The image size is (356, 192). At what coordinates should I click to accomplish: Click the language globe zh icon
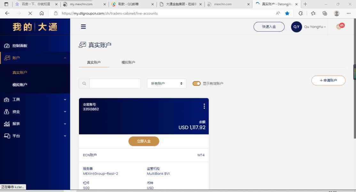[x=340, y=26]
